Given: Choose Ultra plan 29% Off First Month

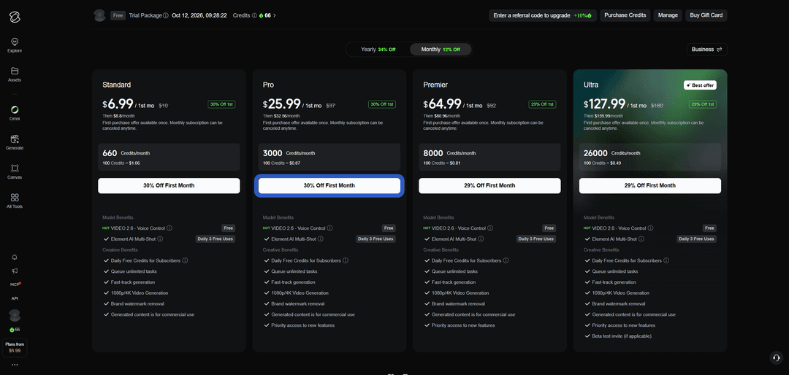Looking at the screenshot, I should [649, 185].
